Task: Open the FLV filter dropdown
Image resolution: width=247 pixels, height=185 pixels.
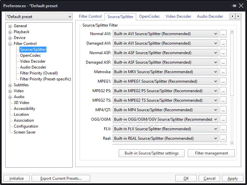Action: pyautogui.click(x=165, y=129)
